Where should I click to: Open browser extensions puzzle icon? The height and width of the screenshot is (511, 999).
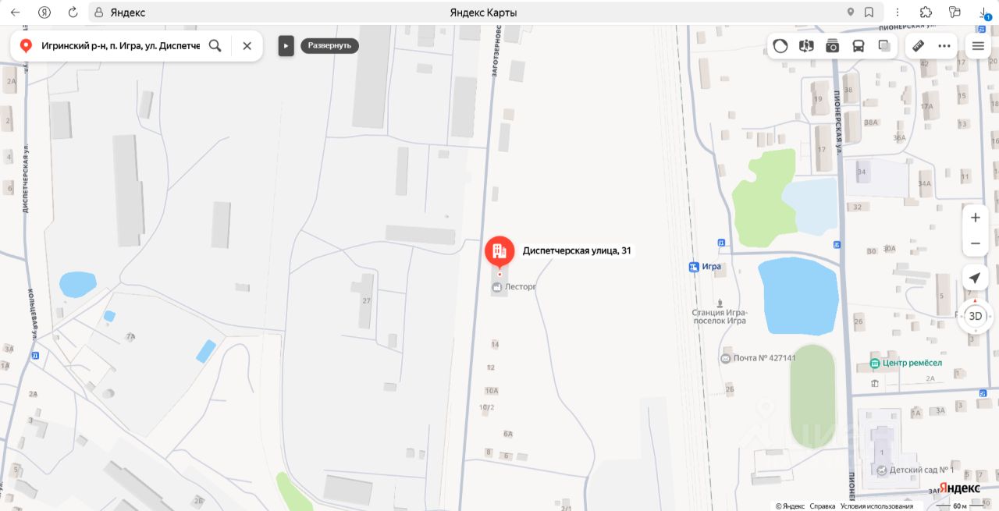coord(926,12)
